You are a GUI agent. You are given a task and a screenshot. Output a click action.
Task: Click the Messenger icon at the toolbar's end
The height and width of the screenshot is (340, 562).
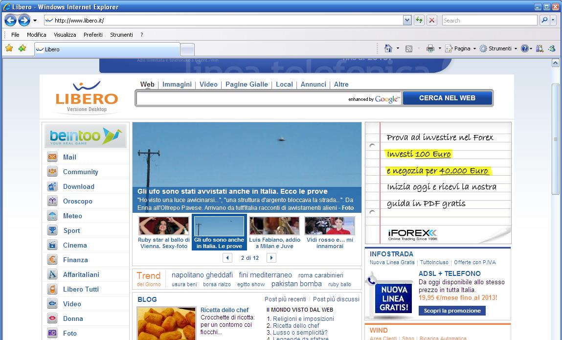[552, 49]
